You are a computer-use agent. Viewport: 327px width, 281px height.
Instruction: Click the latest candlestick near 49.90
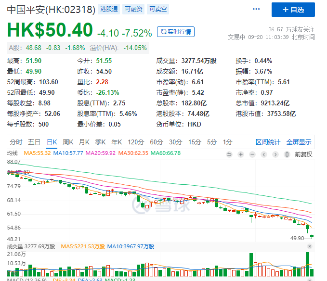pos(312,236)
